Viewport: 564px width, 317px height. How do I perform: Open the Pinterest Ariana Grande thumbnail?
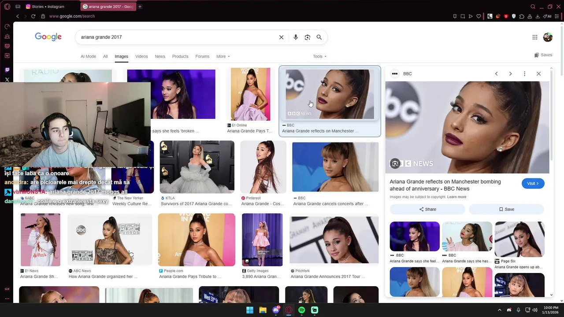click(263, 167)
